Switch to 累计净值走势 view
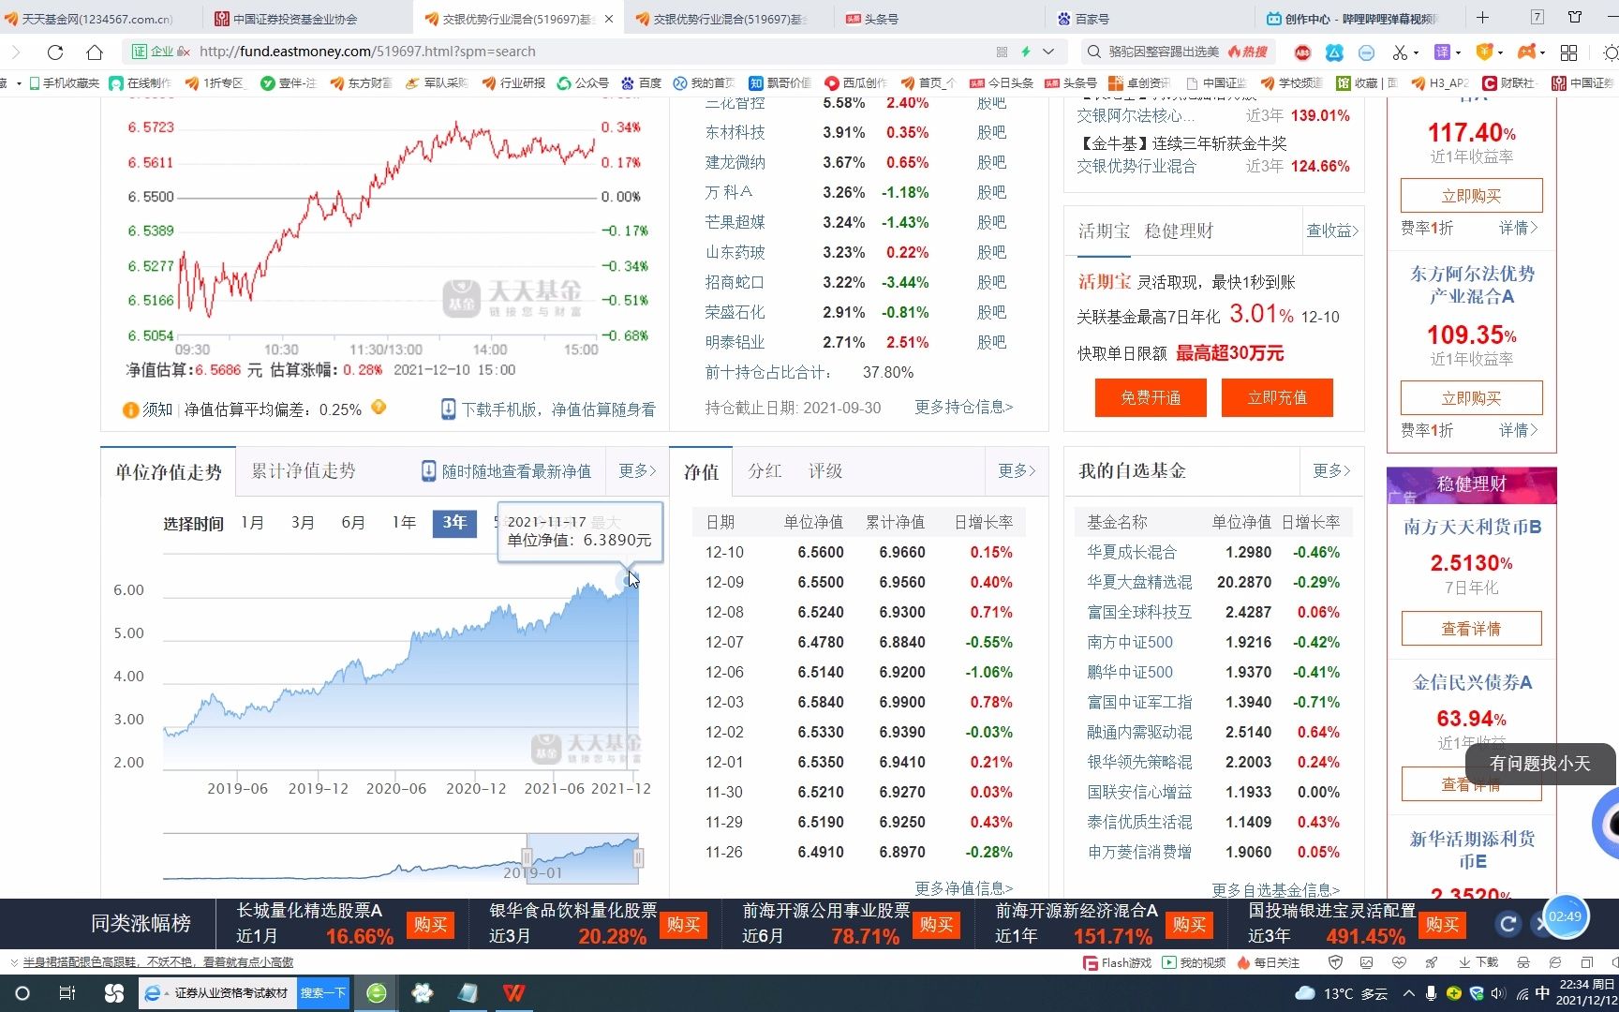Image resolution: width=1619 pixels, height=1012 pixels. [x=302, y=471]
